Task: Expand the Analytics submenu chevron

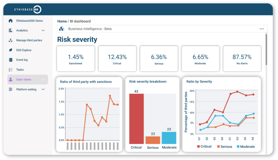Action: 43,30
